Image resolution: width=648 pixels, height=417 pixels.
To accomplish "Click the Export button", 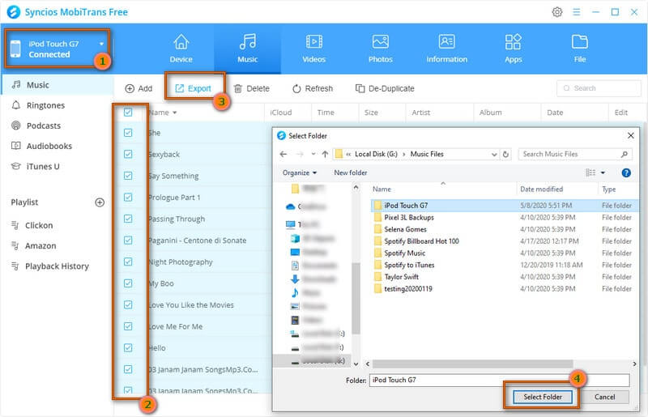I will point(193,88).
